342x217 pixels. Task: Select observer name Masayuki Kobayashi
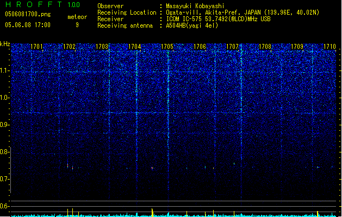click(195, 6)
